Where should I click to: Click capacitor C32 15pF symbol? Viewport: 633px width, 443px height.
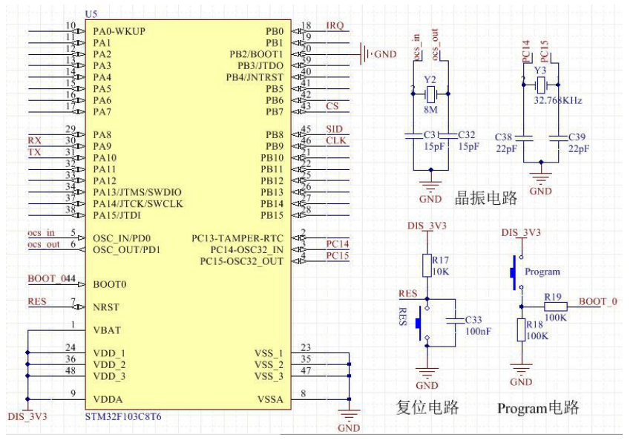pos(447,136)
